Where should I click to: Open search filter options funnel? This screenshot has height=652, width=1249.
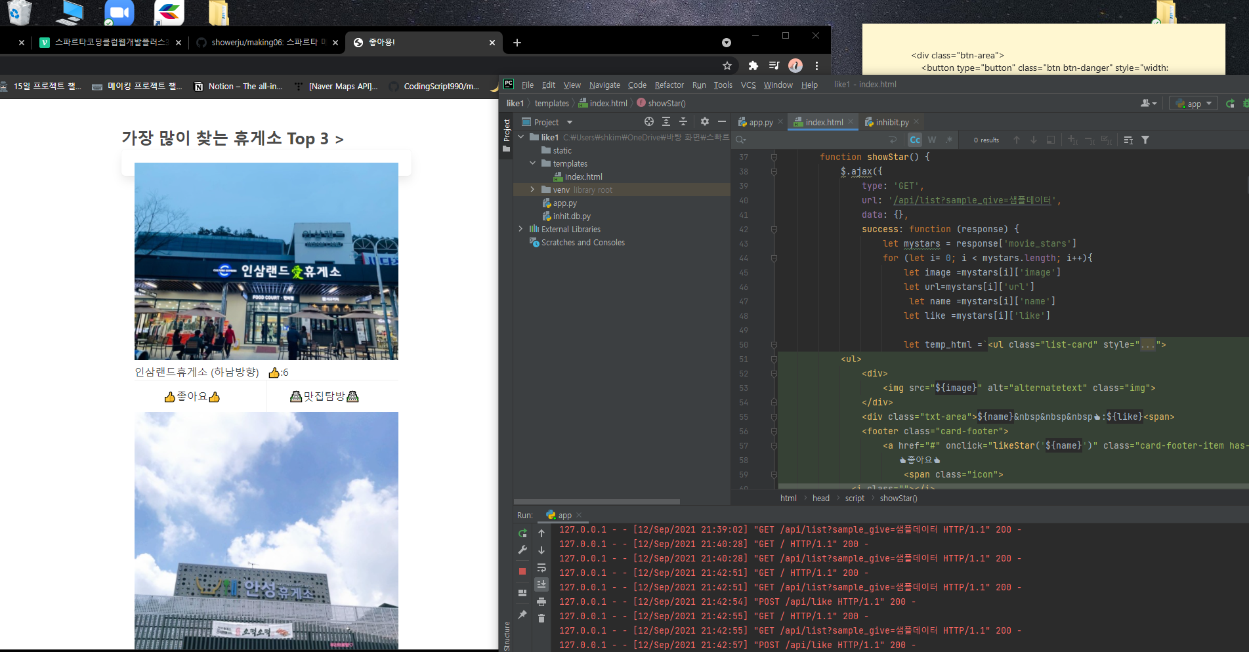1145,140
